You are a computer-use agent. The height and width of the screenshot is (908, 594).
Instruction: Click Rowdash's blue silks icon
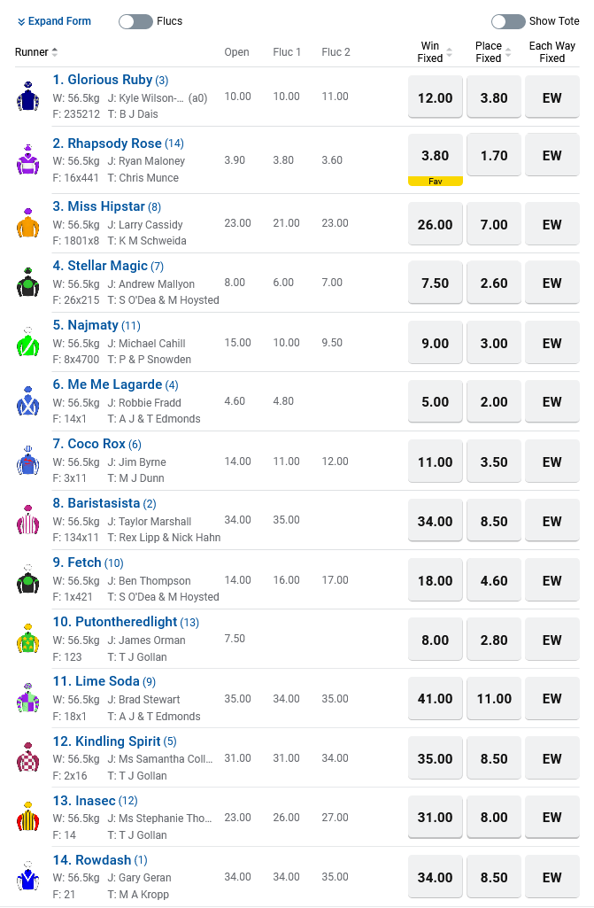point(28,876)
